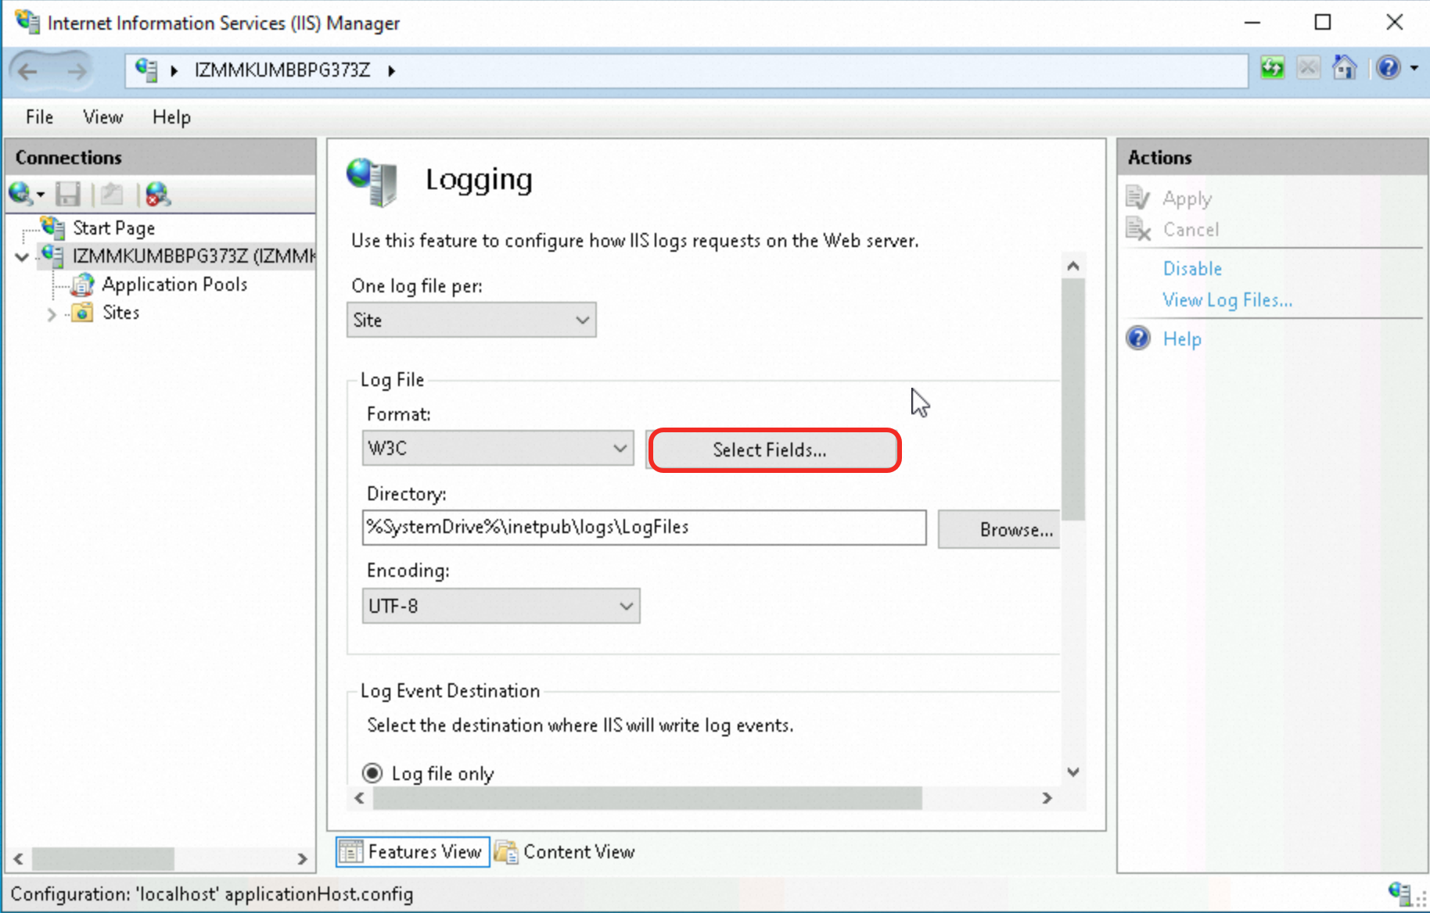Select the 'Log file only' radio button
The width and height of the screenshot is (1430, 913).
[372, 773]
